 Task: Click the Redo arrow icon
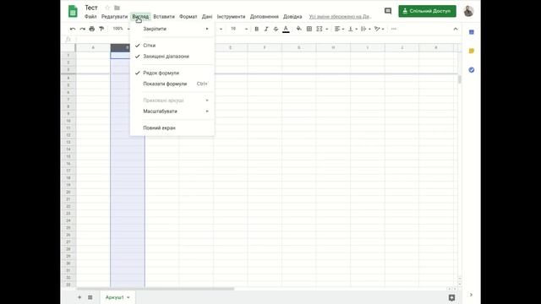pyautogui.click(x=82, y=29)
